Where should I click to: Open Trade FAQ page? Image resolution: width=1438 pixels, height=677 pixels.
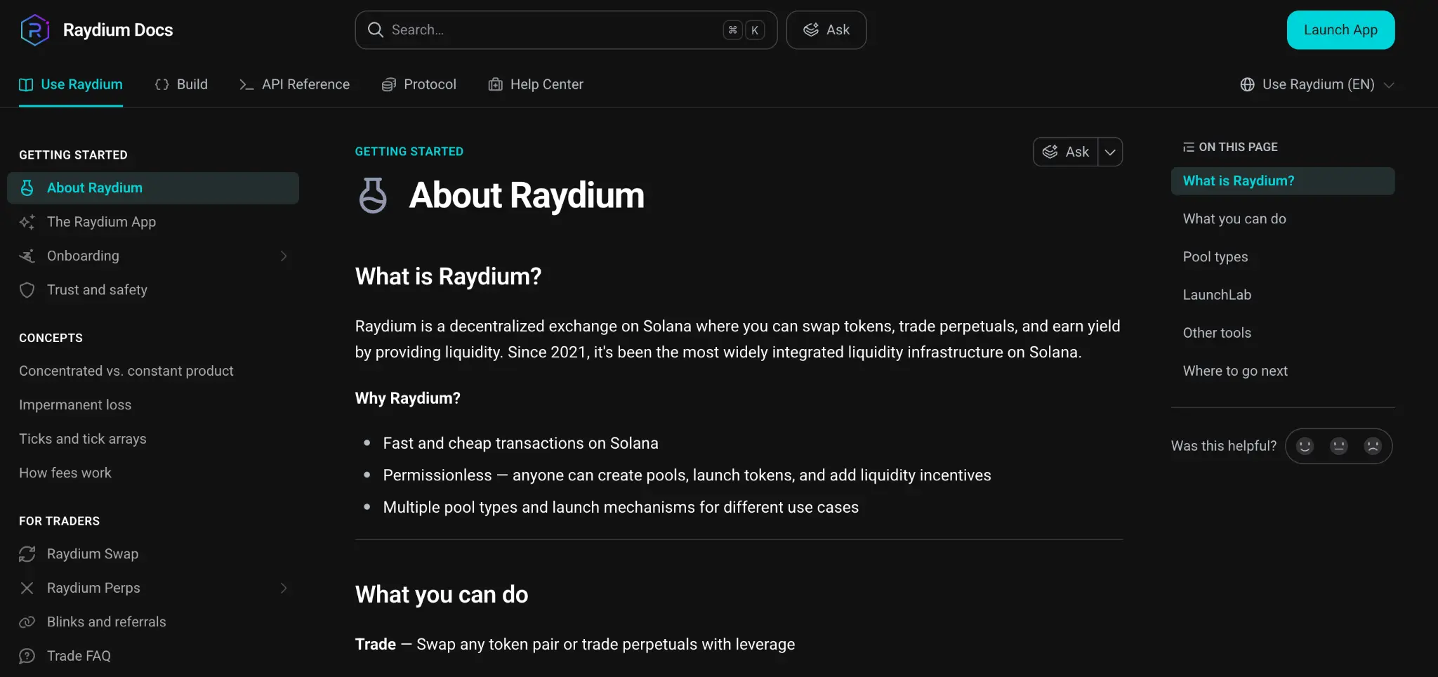(153, 656)
